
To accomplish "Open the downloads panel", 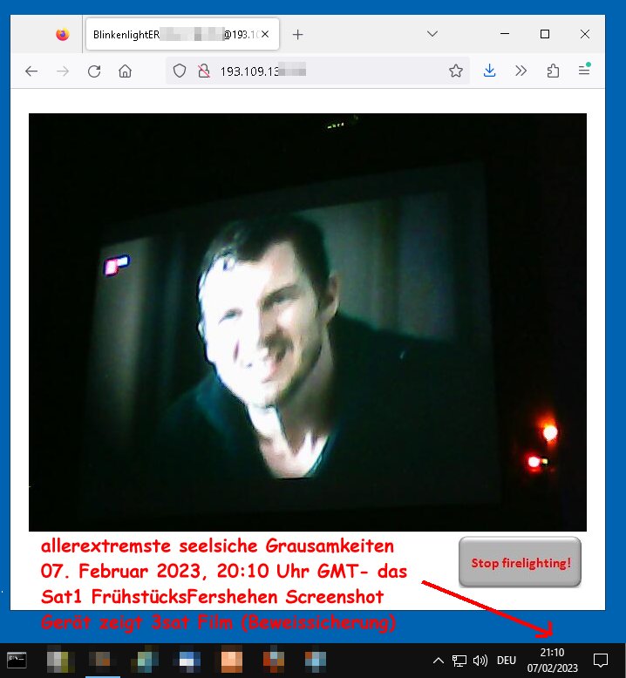I will tap(489, 71).
